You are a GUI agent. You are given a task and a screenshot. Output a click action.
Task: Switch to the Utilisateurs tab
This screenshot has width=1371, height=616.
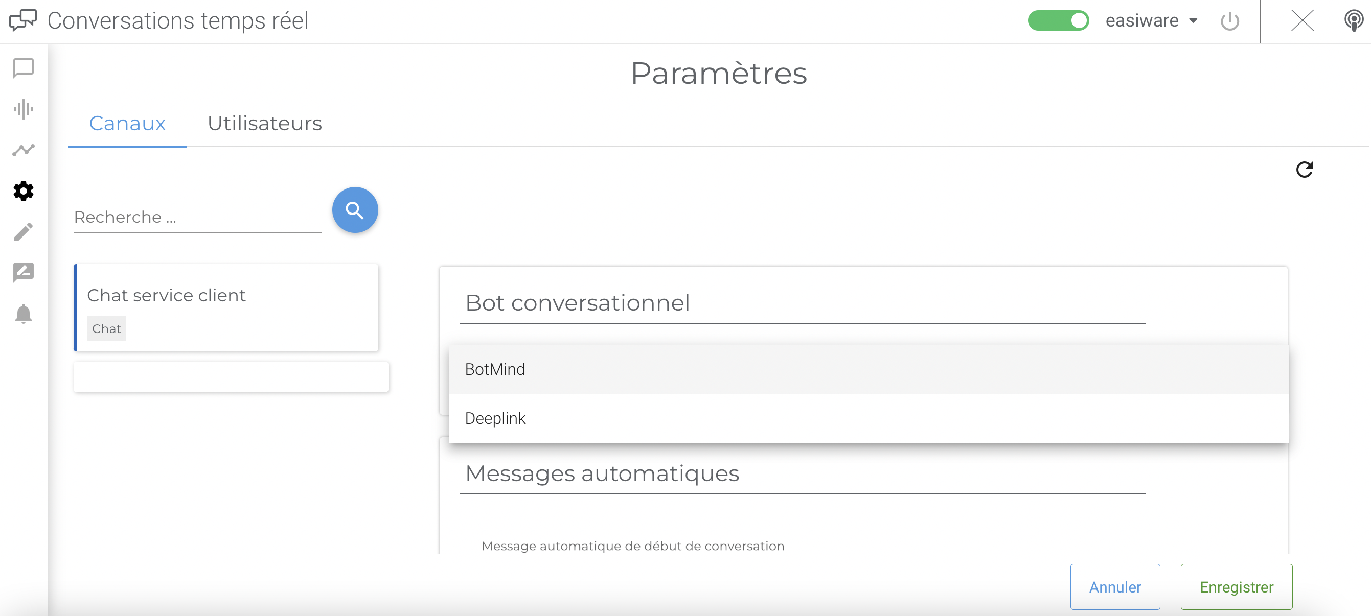pos(264,124)
